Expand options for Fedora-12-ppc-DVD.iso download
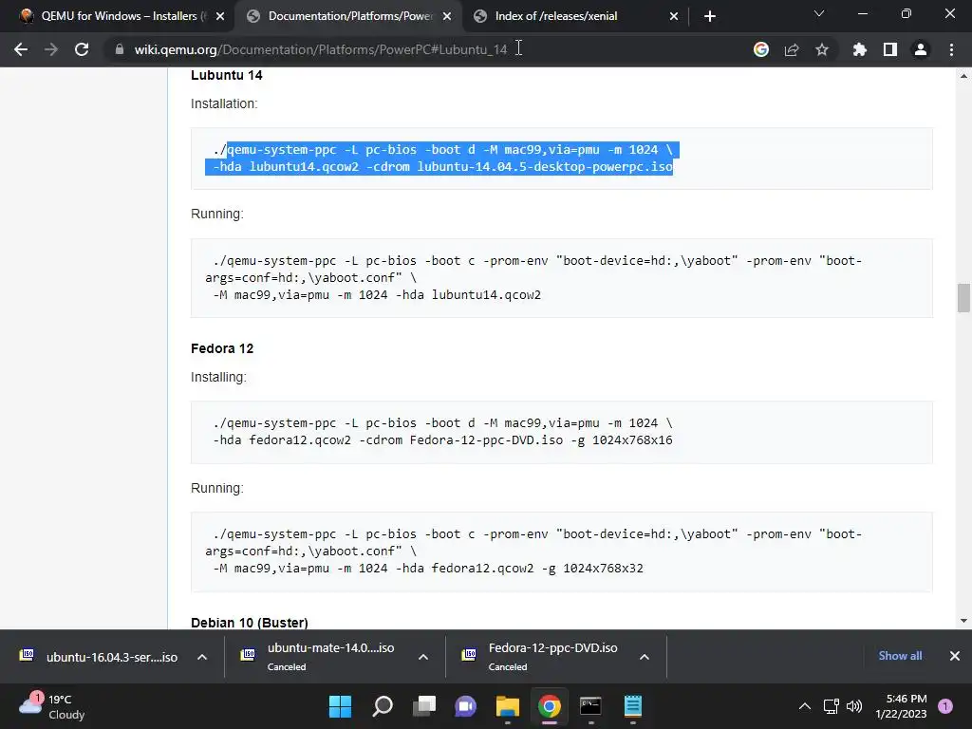The height and width of the screenshot is (729, 972). (645, 657)
